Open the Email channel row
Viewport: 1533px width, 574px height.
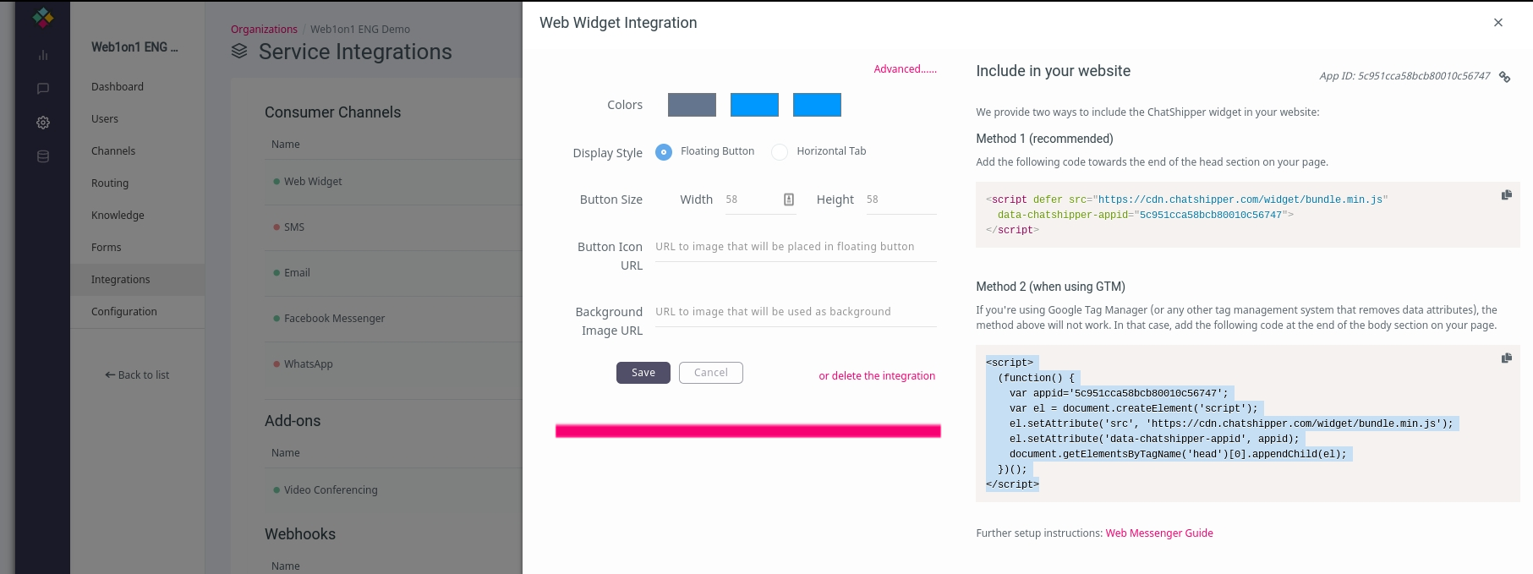click(393, 273)
